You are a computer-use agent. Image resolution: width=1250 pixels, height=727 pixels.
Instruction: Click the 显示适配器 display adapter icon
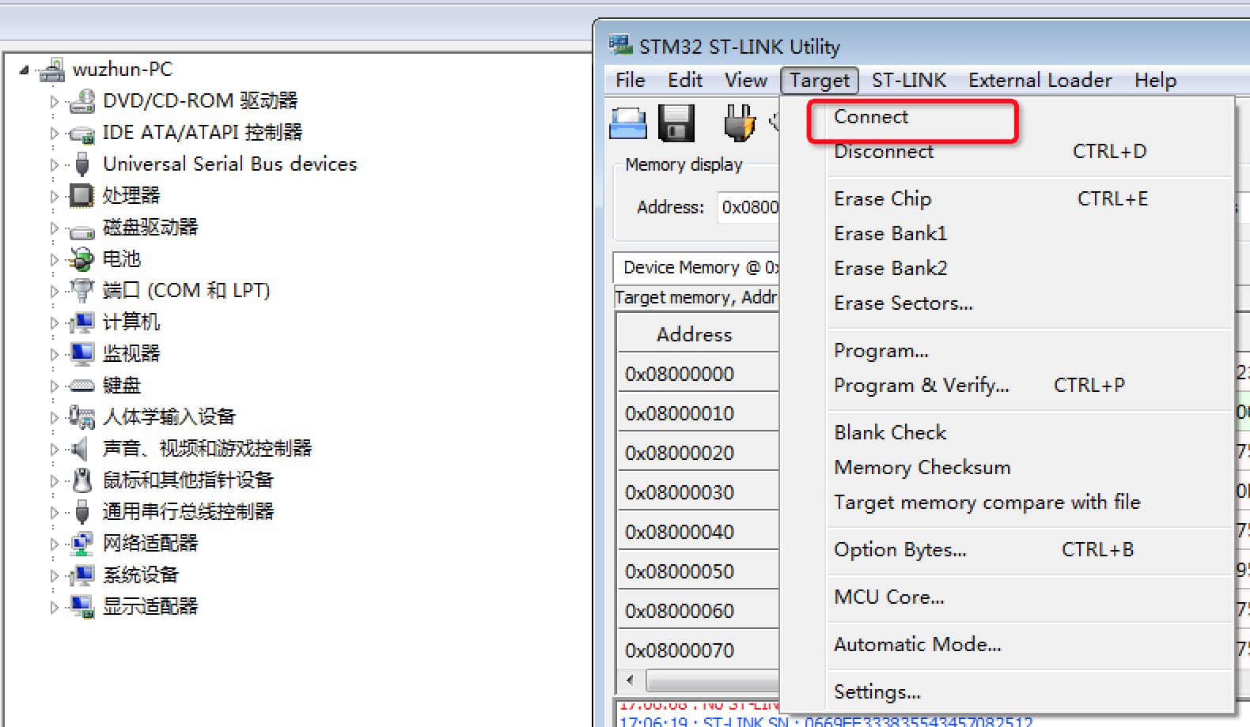pyautogui.click(x=81, y=606)
